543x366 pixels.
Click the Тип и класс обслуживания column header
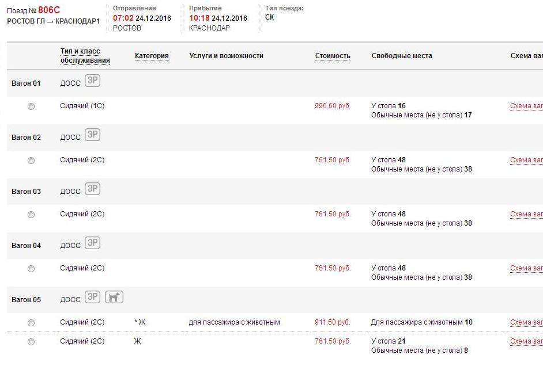pyautogui.click(x=85, y=56)
